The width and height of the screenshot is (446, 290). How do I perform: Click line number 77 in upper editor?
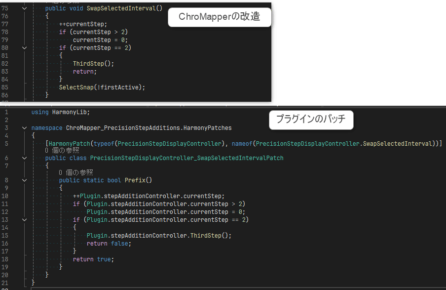click(x=5, y=24)
